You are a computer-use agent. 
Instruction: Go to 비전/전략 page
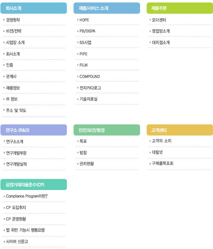[x=14, y=31]
